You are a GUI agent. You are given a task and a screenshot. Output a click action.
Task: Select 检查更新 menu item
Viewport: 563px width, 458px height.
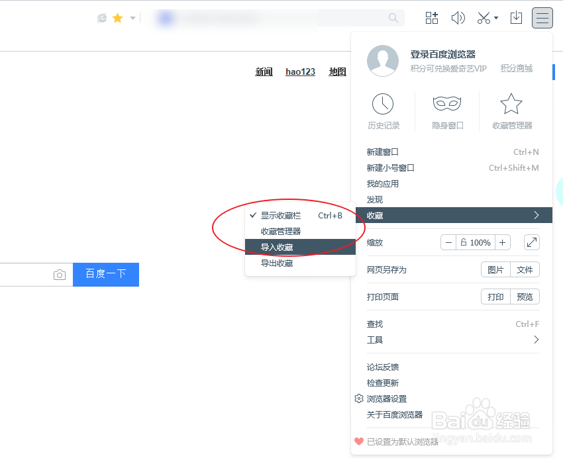tap(453, 383)
